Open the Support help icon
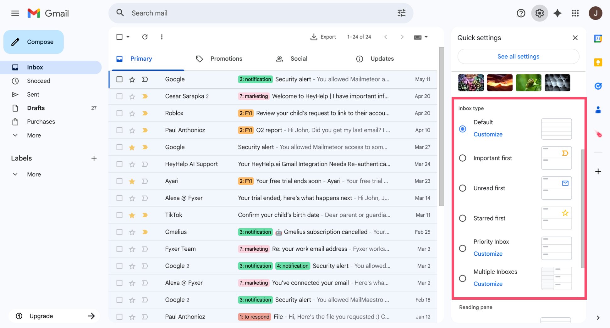The width and height of the screenshot is (610, 328). (521, 13)
